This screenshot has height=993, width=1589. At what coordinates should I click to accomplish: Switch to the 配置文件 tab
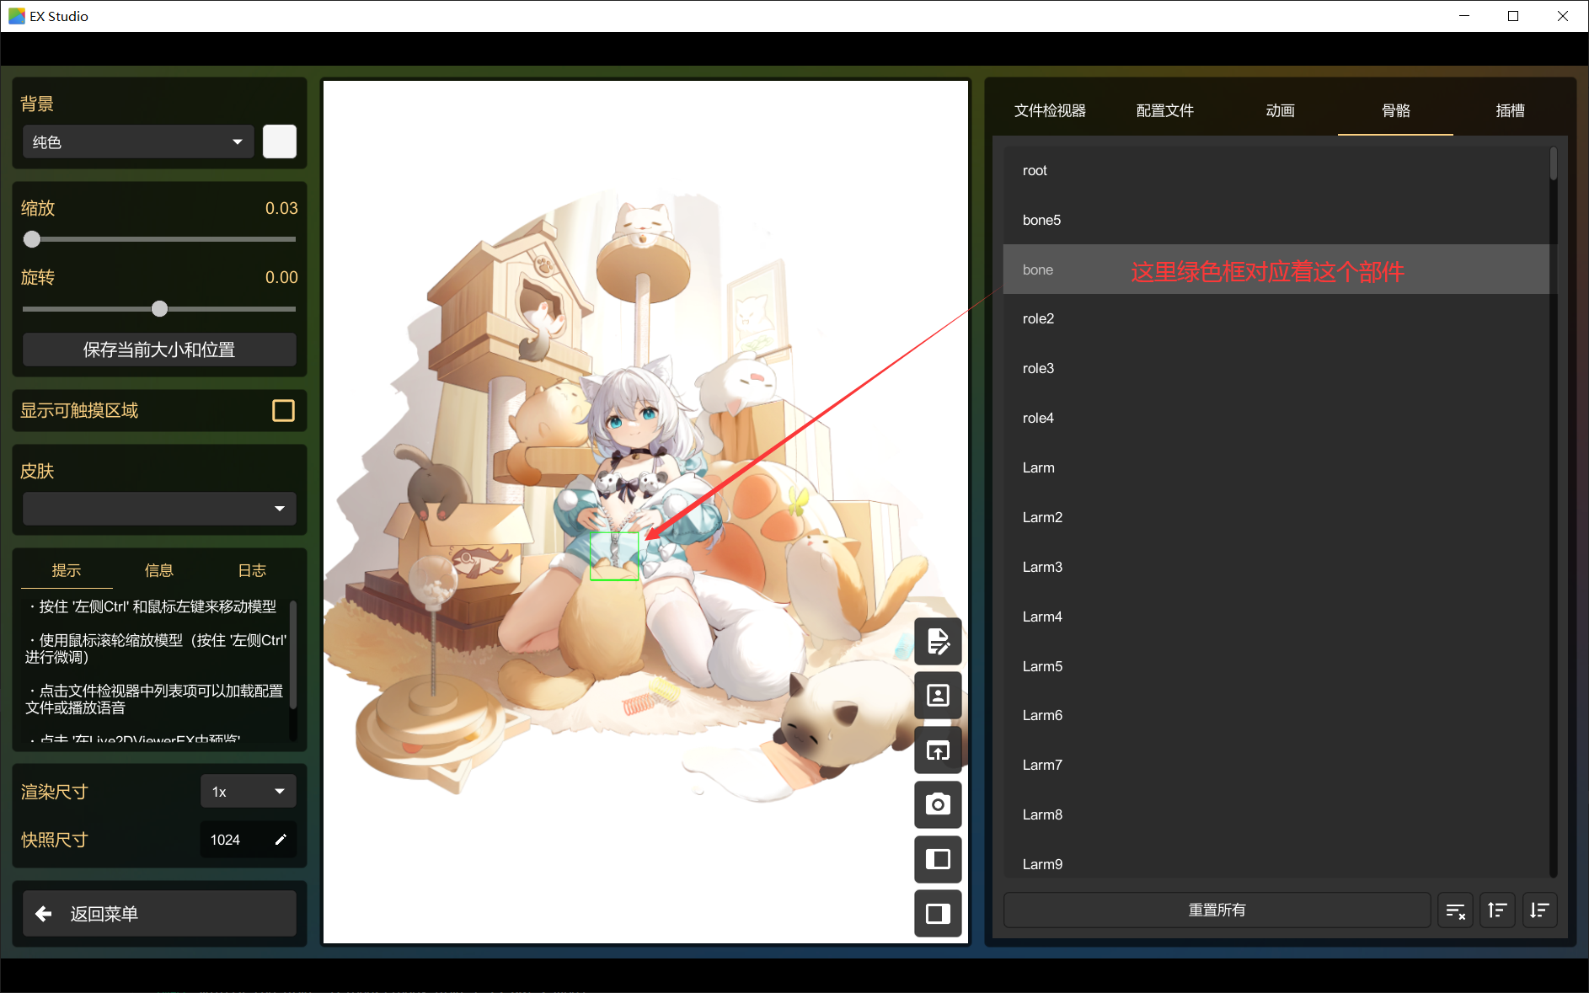pos(1165,110)
